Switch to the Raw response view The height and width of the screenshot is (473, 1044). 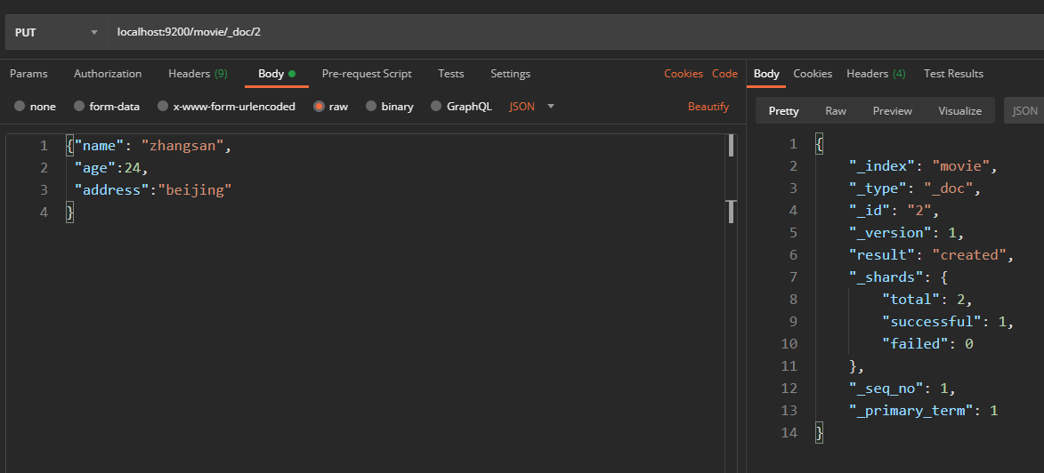(x=836, y=111)
